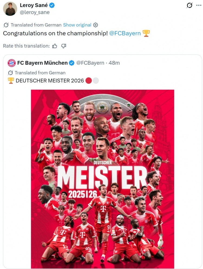The height and width of the screenshot is (269, 203).
Task: Open Leroy Sané's profile picture
Action: pos(10,9)
